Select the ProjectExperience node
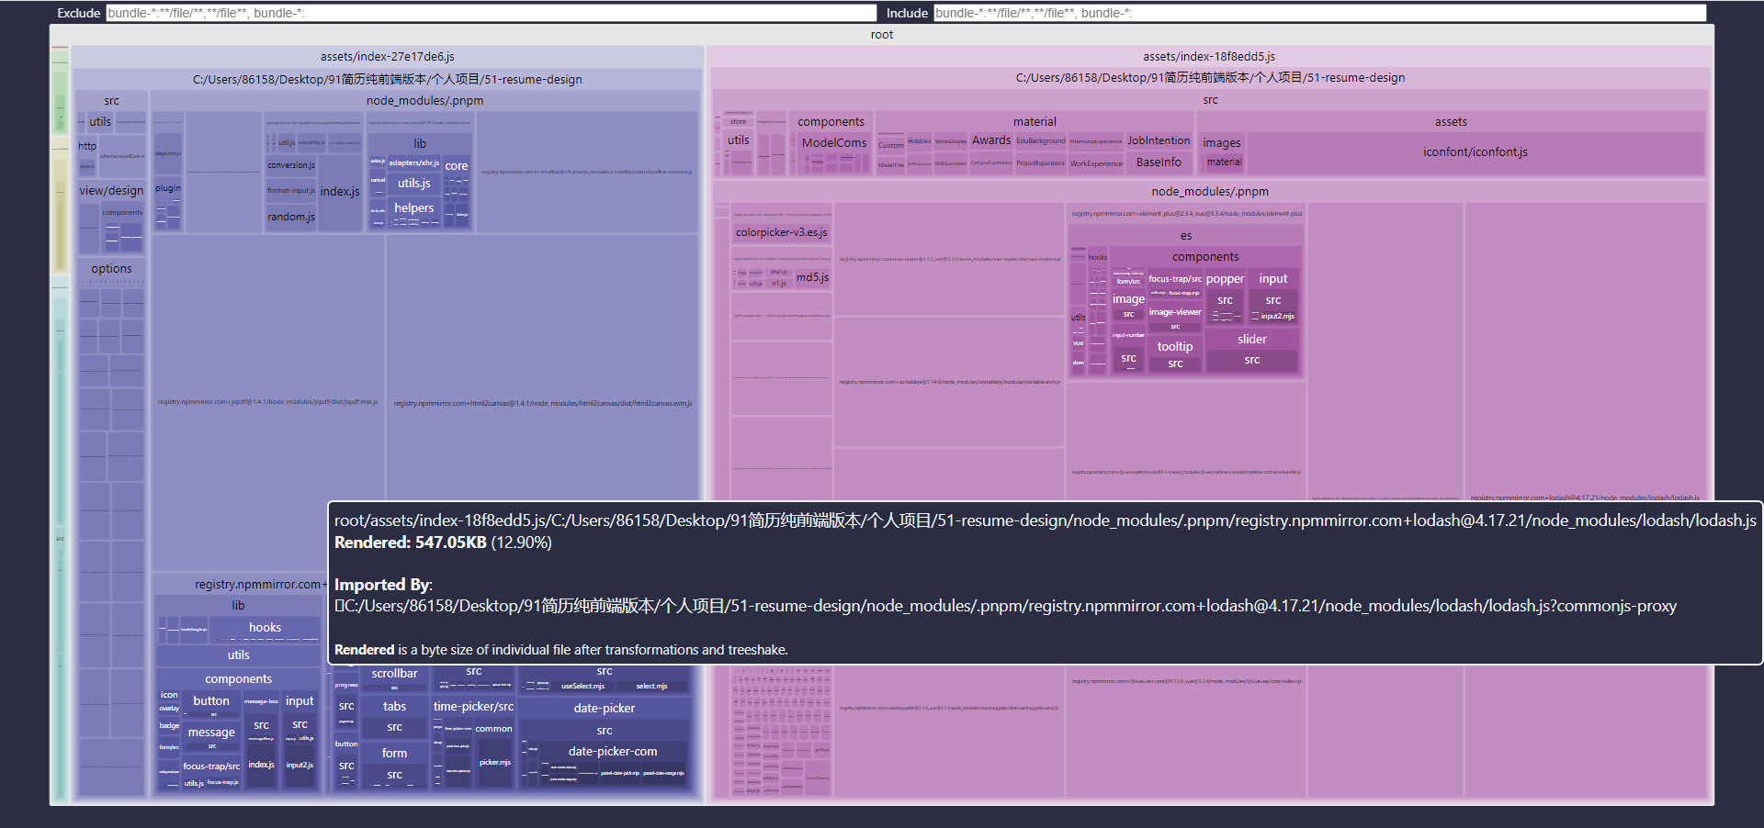 click(1041, 163)
